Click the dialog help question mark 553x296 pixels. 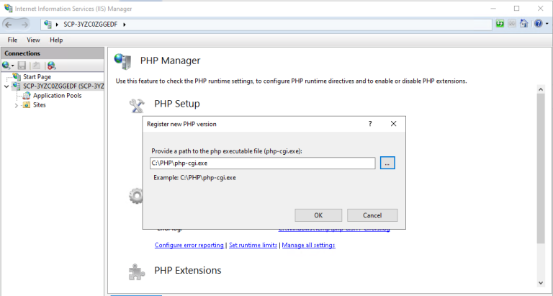pos(370,124)
